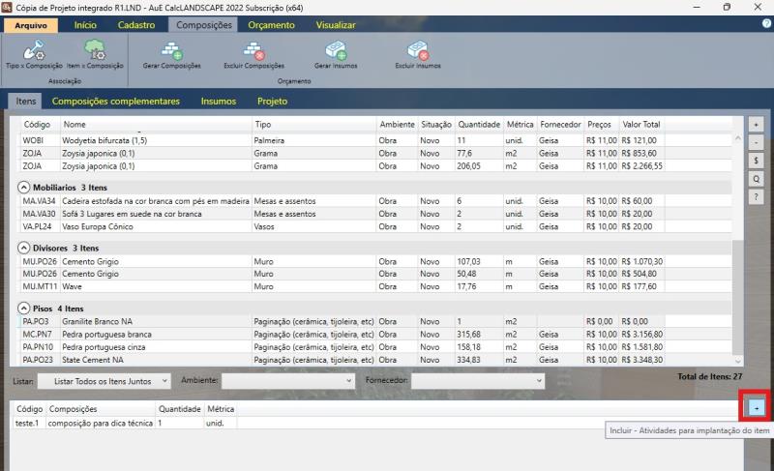Viewport: 774px width, 471px height.
Task: Click the Tipo x Composição icon
Action: pyautogui.click(x=34, y=50)
